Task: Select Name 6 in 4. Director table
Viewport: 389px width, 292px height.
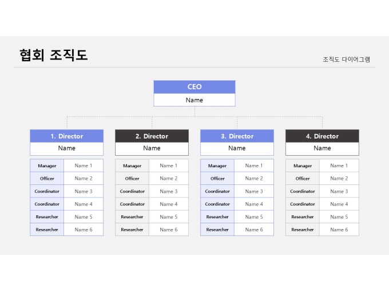Action: [x=339, y=230]
